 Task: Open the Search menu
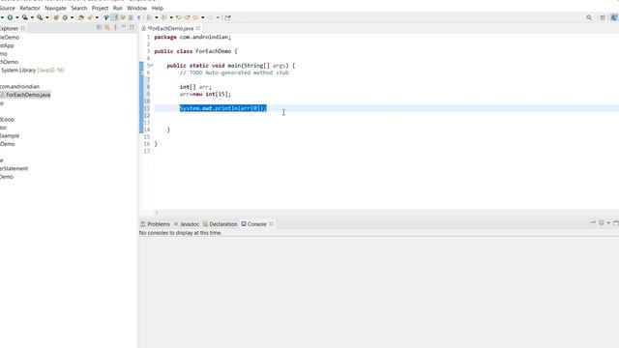point(79,8)
